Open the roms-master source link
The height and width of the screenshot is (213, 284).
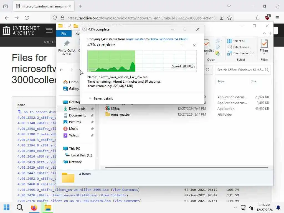click(135, 39)
